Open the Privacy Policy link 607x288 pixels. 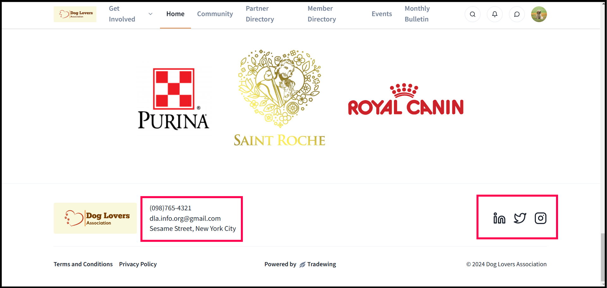138,264
